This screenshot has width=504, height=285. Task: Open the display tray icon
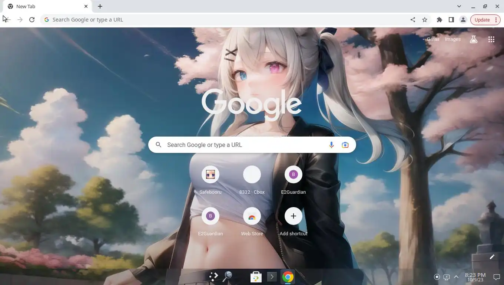pyautogui.click(x=447, y=277)
